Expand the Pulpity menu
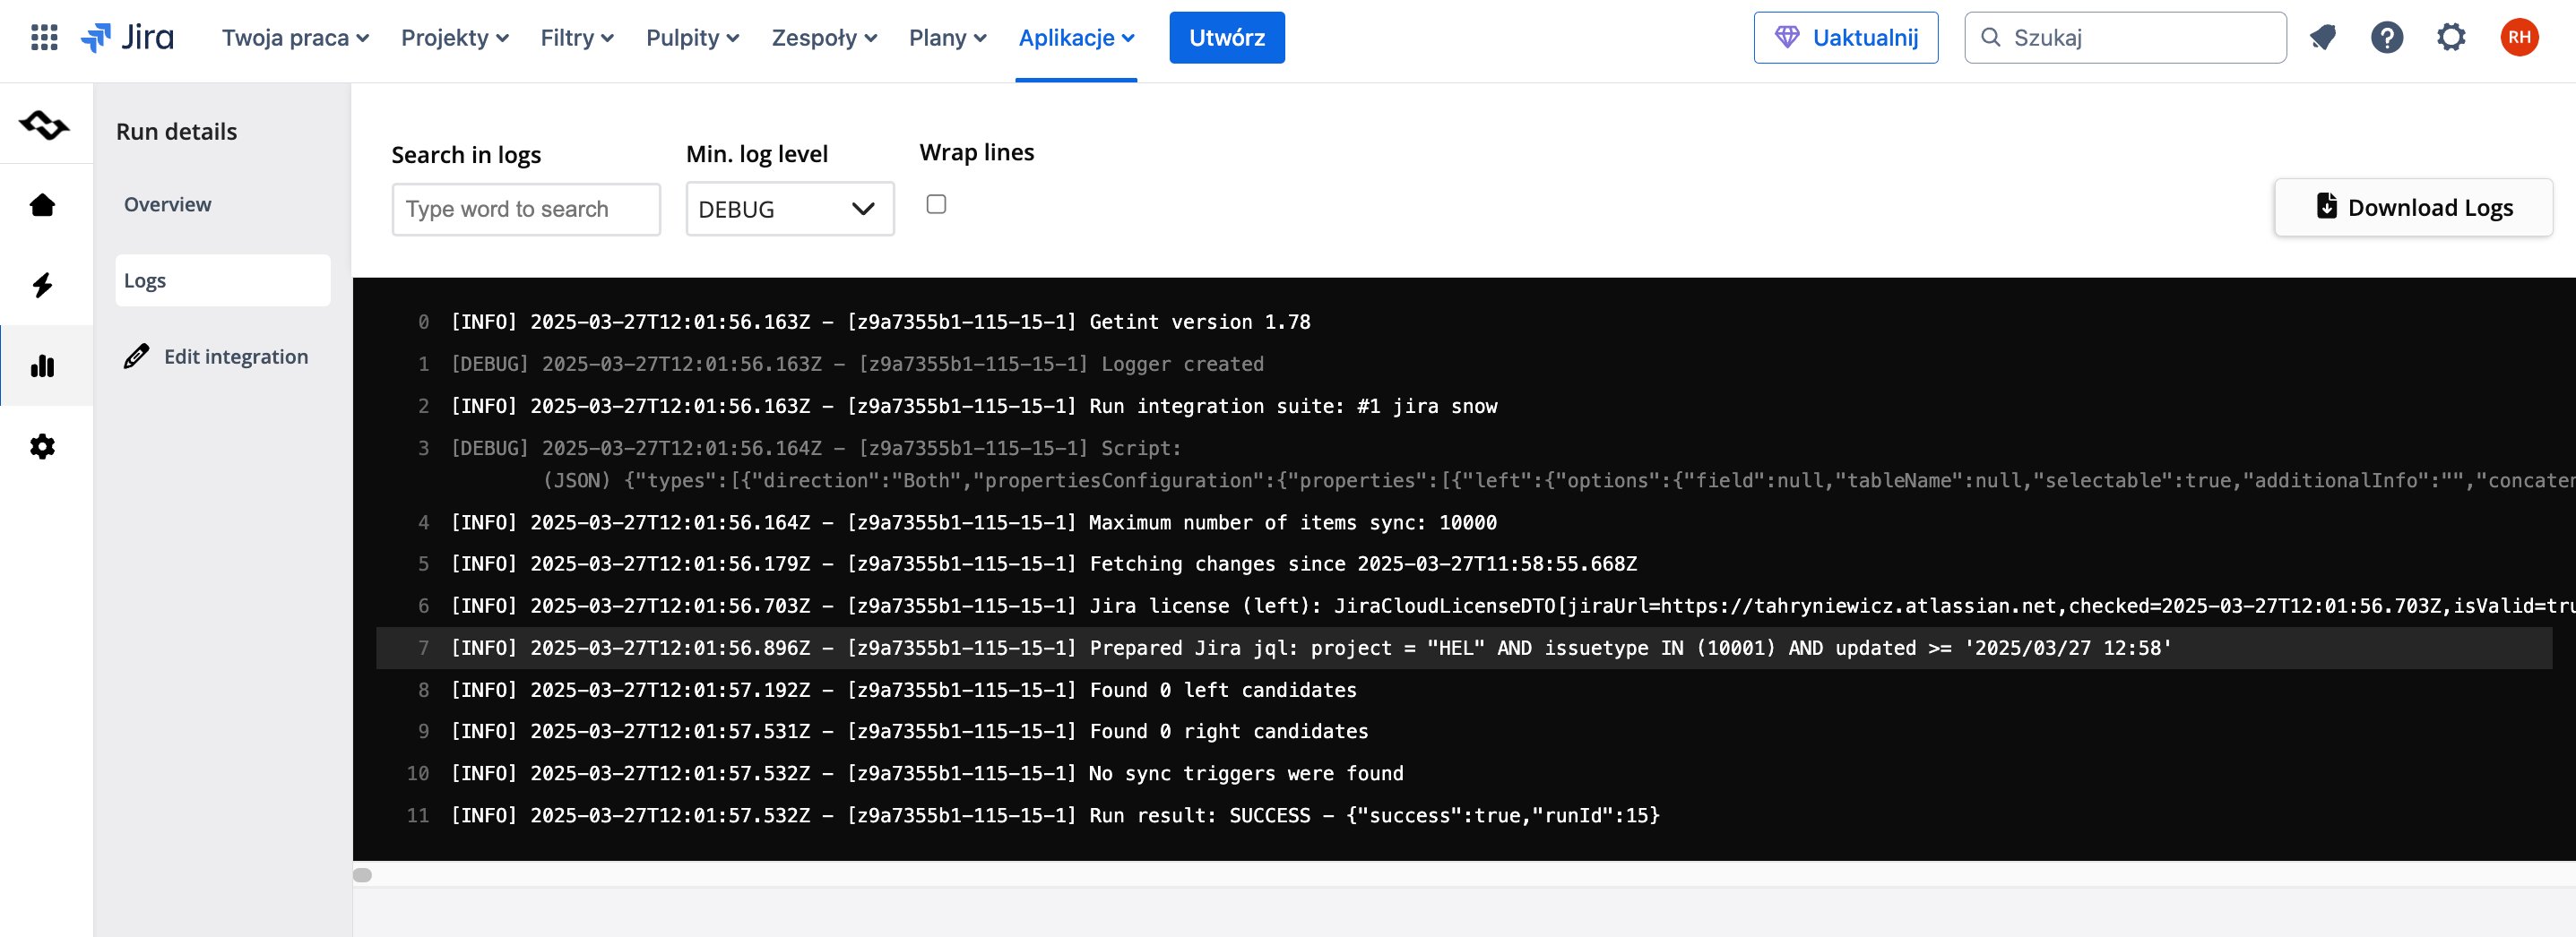2576x937 pixels. [x=692, y=38]
